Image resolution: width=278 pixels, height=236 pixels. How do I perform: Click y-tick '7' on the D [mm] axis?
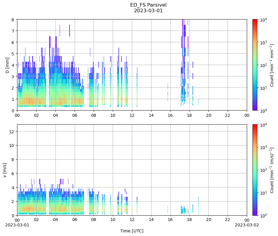click(x=13, y=31)
